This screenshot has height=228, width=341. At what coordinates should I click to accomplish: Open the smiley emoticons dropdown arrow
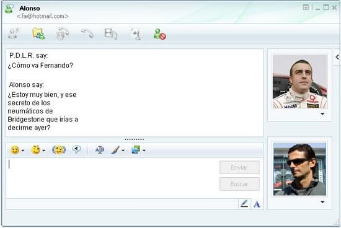[23, 151]
